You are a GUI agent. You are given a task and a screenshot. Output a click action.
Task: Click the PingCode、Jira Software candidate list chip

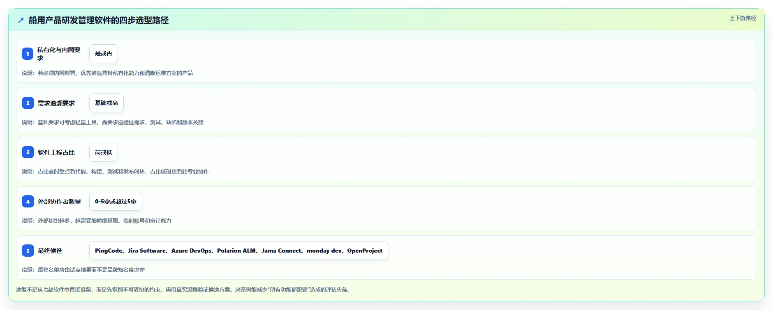click(x=238, y=251)
